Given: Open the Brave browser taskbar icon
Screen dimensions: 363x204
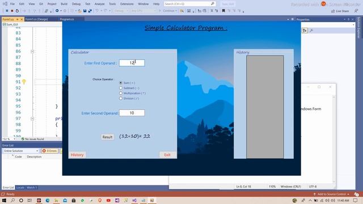Looking at the screenshot, I should (100, 200).
